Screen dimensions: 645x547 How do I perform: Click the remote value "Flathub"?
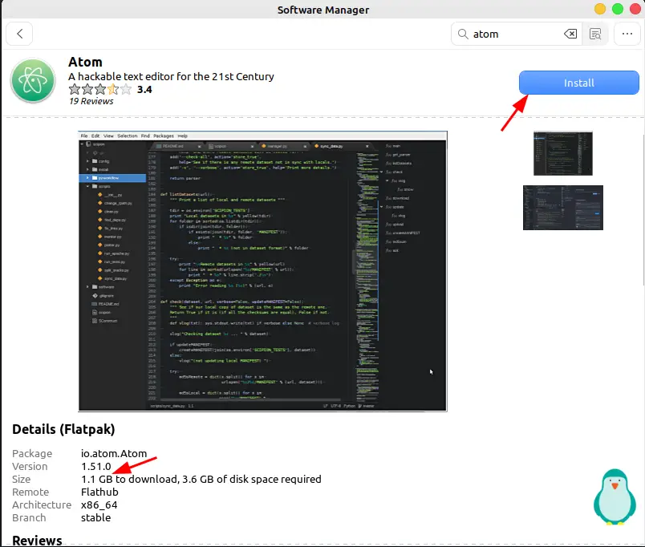pos(99,492)
